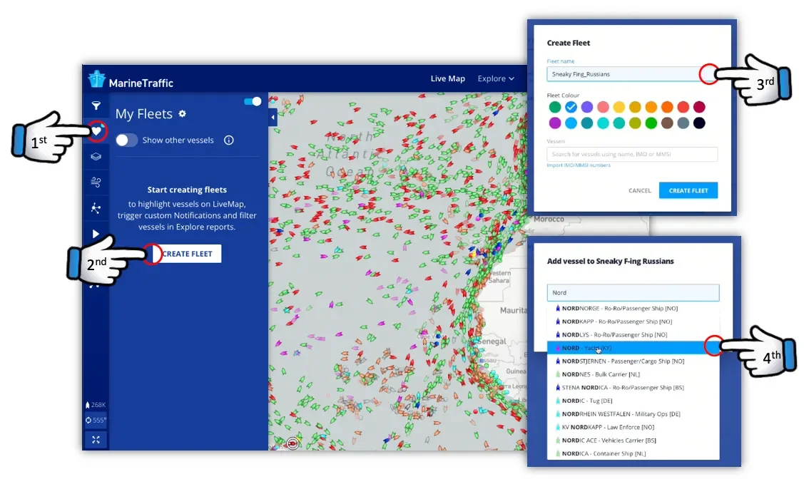Click the 268K vessel count indicator

click(96, 405)
